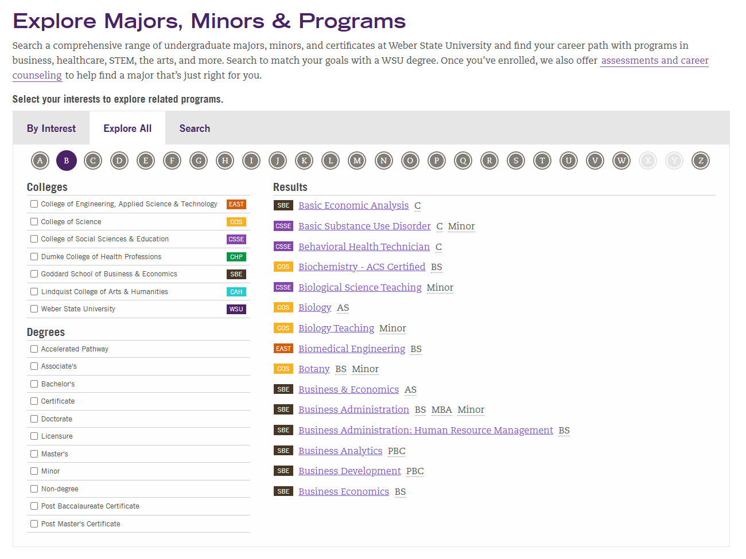Check the Bachelor's degree filter
This screenshot has height=559, width=746.
tap(34, 384)
